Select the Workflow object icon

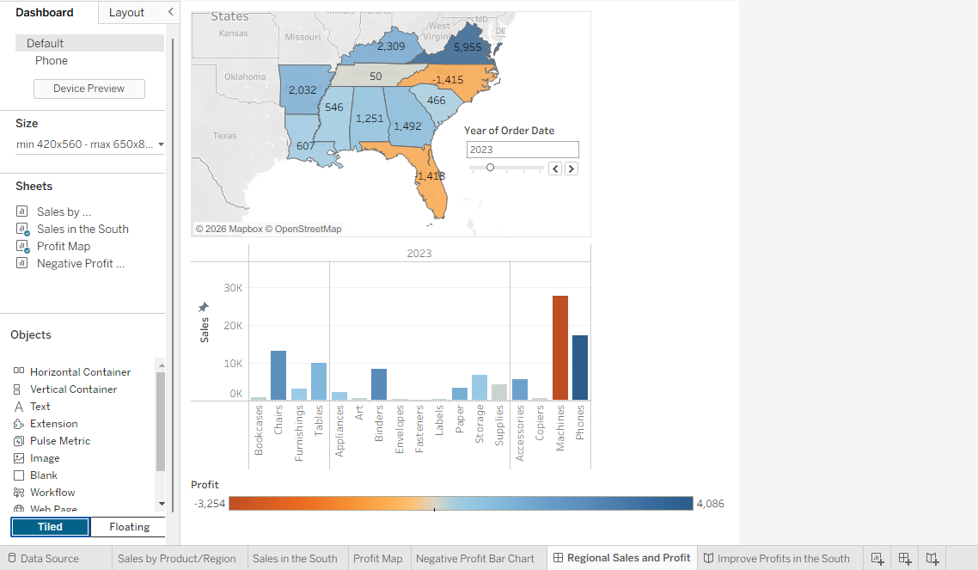coord(19,493)
